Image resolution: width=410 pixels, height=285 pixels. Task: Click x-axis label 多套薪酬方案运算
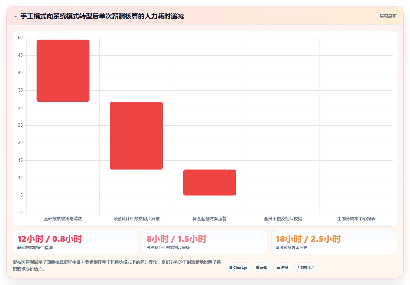coord(209,219)
